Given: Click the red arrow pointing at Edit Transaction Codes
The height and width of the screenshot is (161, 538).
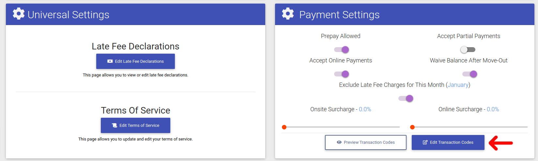Looking at the screenshot, I should [501, 143].
